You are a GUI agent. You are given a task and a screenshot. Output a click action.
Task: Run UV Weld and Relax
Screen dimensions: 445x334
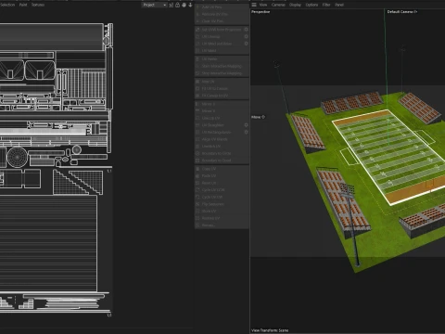219,44
